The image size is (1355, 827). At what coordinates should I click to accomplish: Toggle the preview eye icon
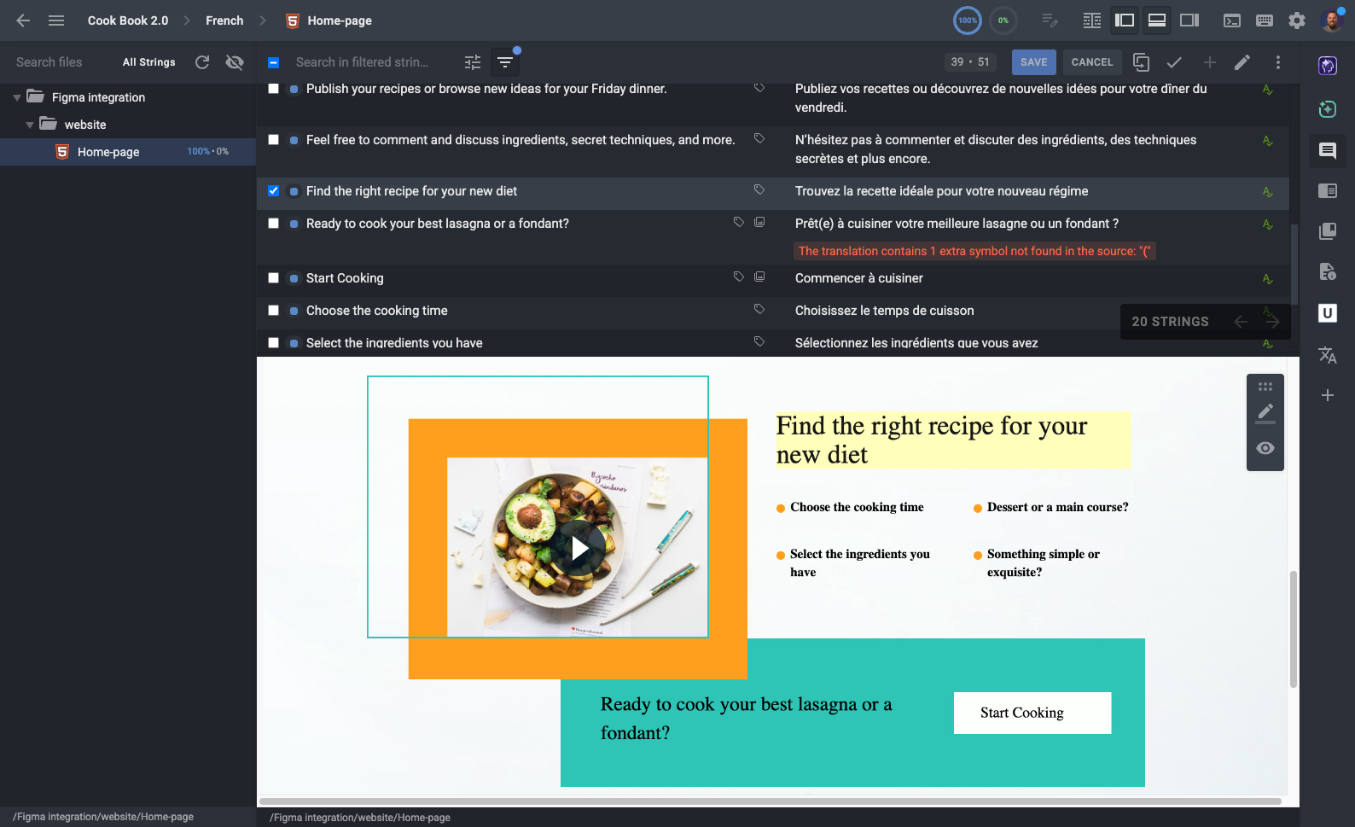[x=1265, y=448]
